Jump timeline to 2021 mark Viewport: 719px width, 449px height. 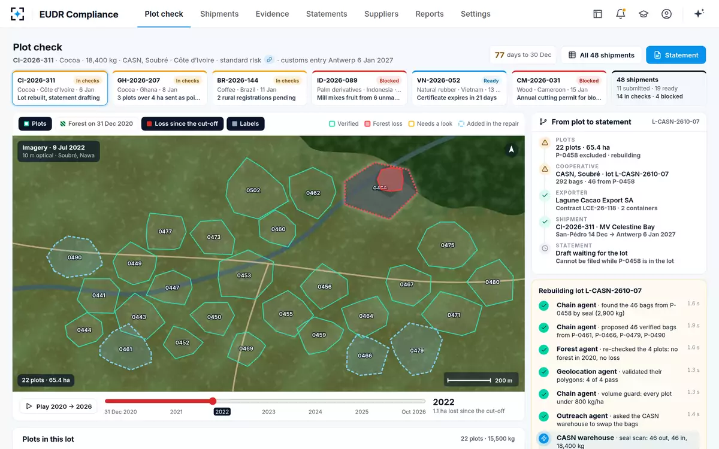tap(176, 412)
